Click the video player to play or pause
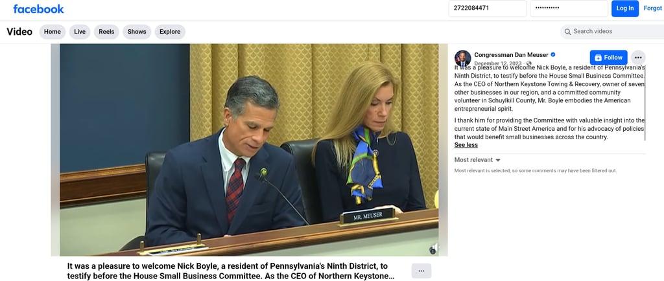The width and height of the screenshot is (664, 281). pyautogui.click(x=249, y=150)
